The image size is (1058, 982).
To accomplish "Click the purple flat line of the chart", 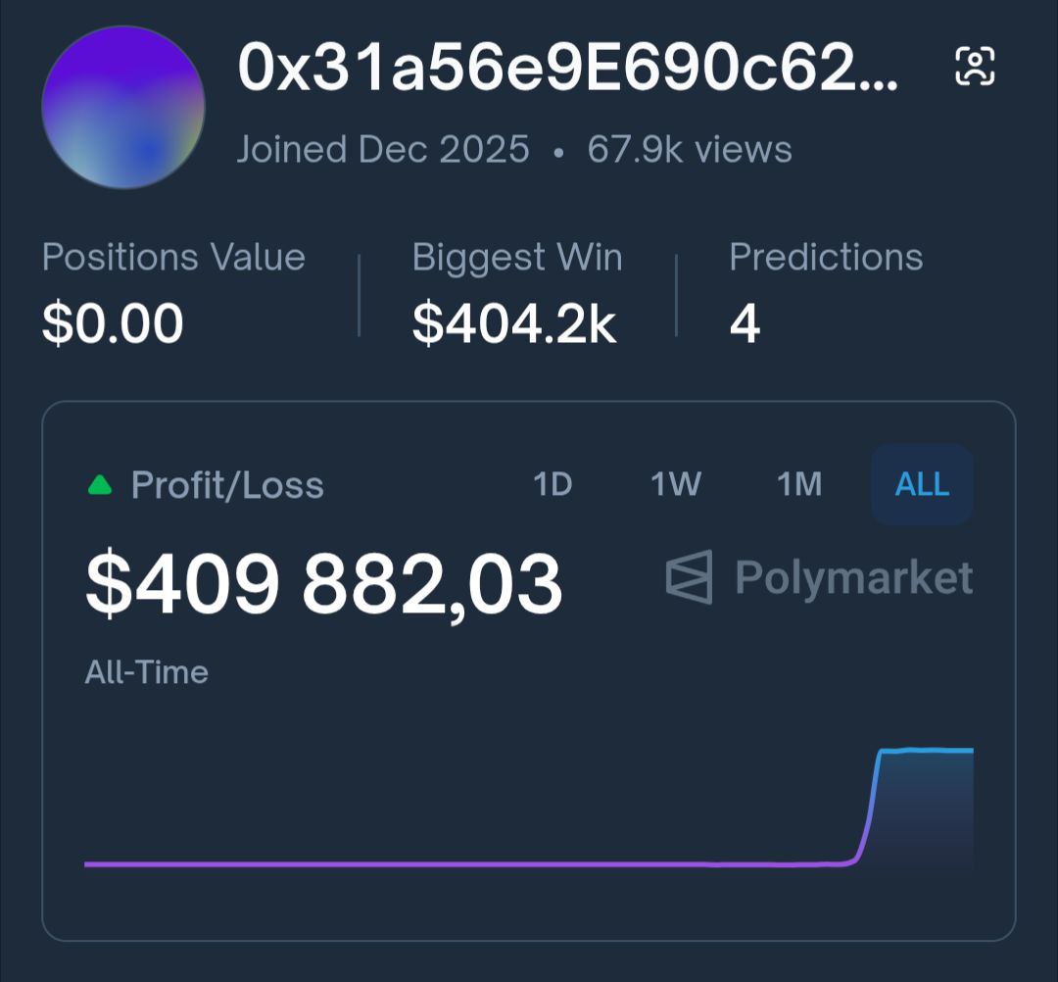I will click(x=441, y=863).
